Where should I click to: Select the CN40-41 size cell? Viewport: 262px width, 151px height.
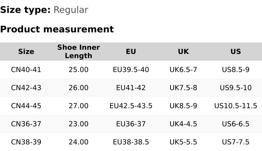coord(26,70)
